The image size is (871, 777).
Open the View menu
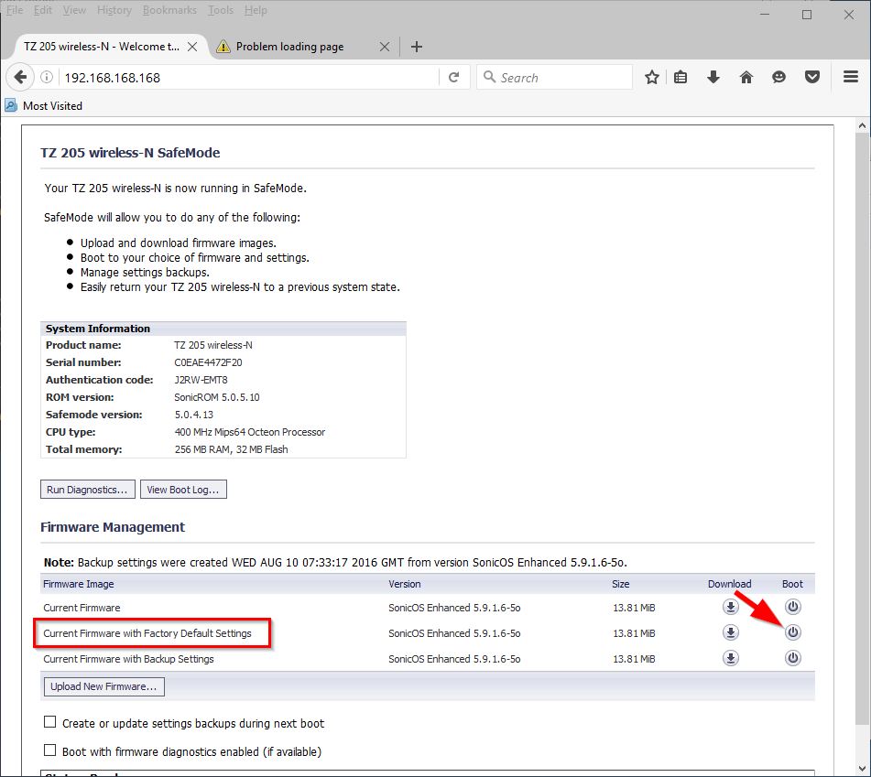click(x=74, y=10)
